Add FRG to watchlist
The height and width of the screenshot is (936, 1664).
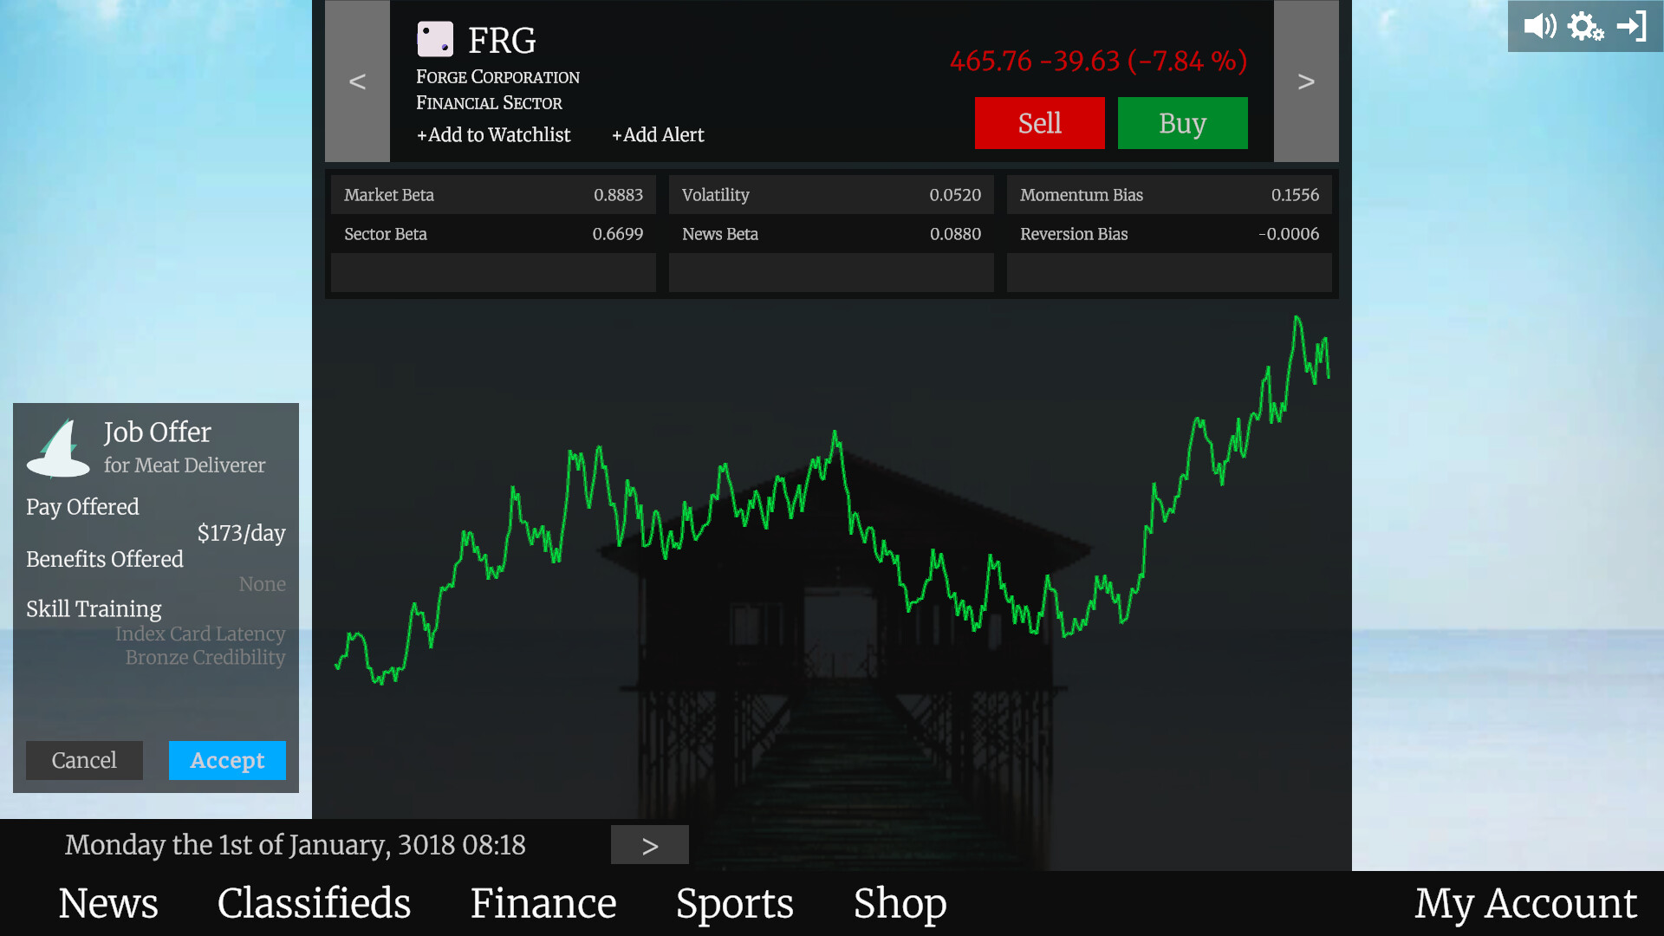point(492,134)
